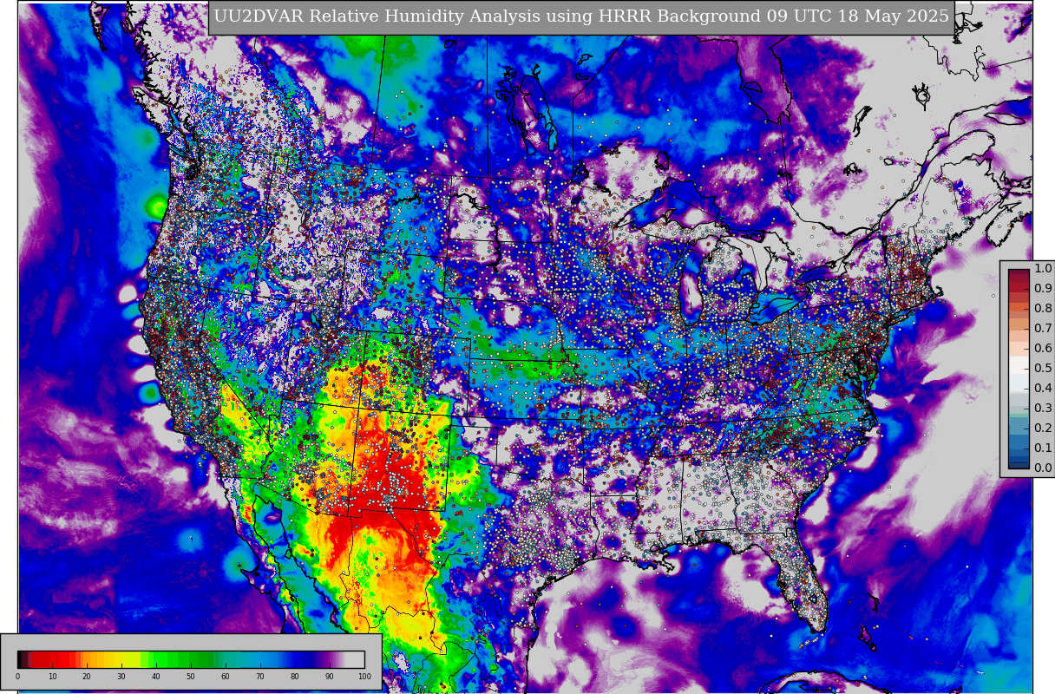The height and width of the screenshot is (694, 1055).
Task: Click the UU2DVAR Relative Humidity Analysis title
Action: 581,16
